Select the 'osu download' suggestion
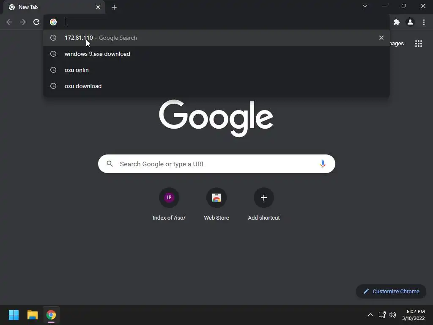 216,86
